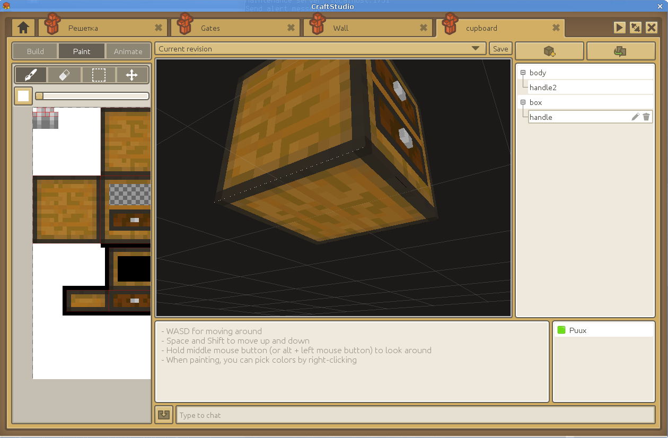The image size is (668, 438).
Task: Click the Save button
Action: point(500,49)
